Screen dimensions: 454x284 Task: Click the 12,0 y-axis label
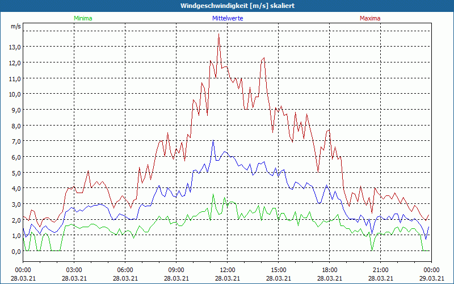15,63
